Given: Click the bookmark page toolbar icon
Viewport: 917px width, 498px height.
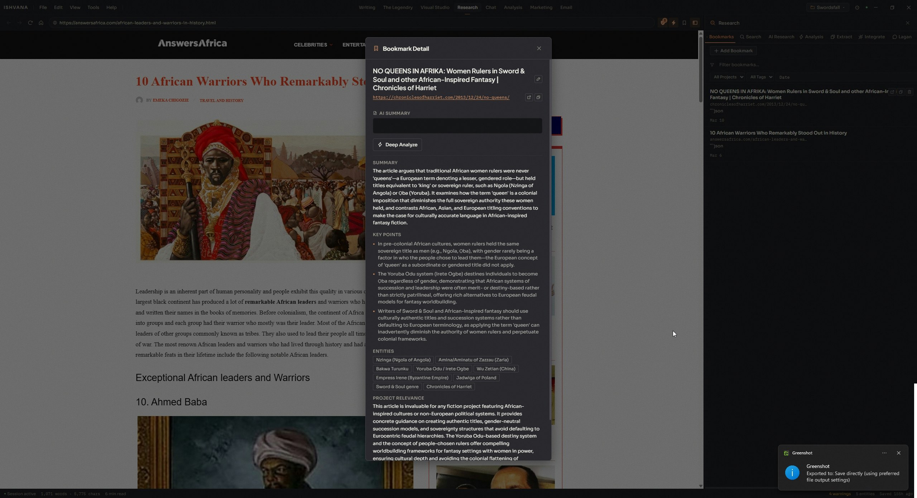Looking at the screenshot, I should [x=684, y=23].
